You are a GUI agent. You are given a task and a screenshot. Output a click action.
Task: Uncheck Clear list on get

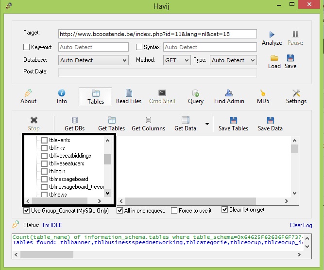pyautogui.click(x=224, y=210)
